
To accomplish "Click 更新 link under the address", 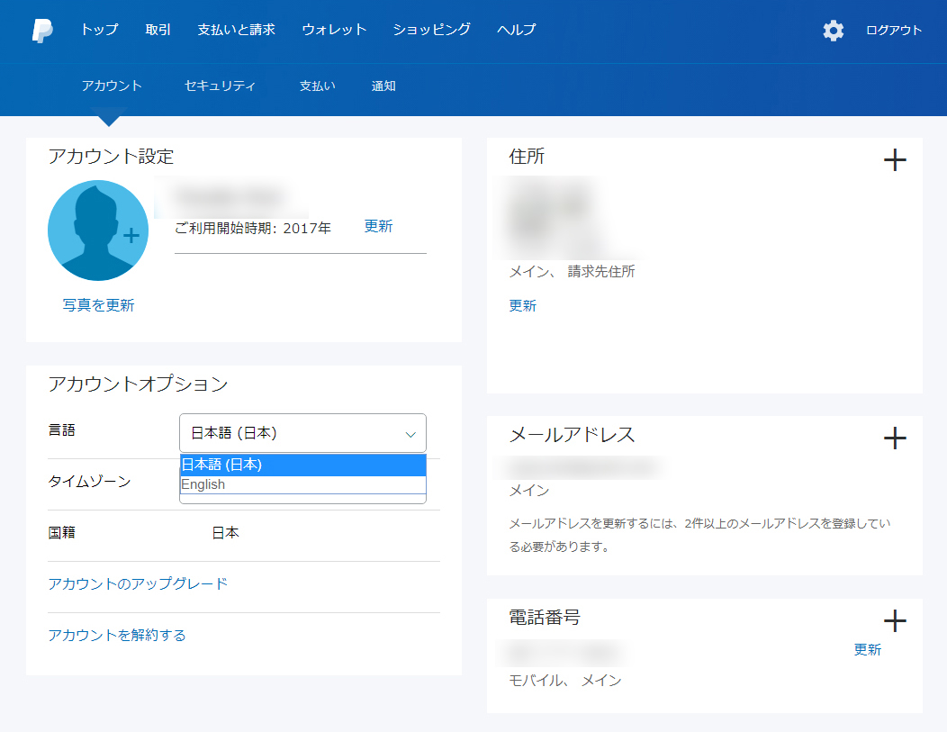I will (522, 305).
